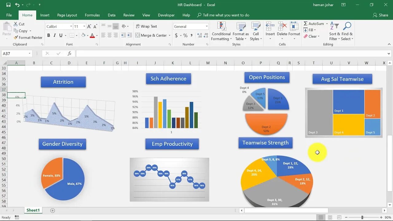The height and width of the screenshot is (221, 393).
Task: Click the Format Painter brush
Action: tap(16, 37)
